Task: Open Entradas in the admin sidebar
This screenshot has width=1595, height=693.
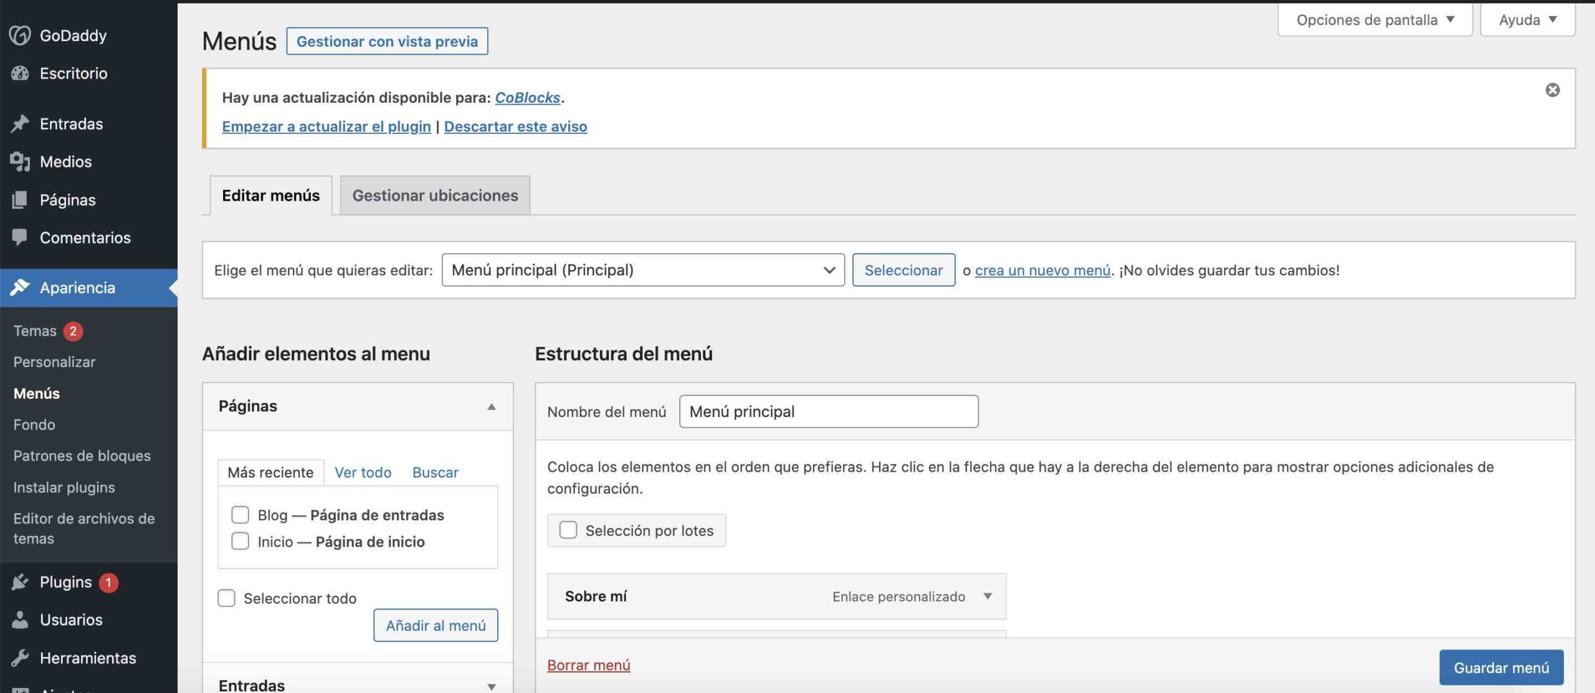Action: tap(71, 123)
